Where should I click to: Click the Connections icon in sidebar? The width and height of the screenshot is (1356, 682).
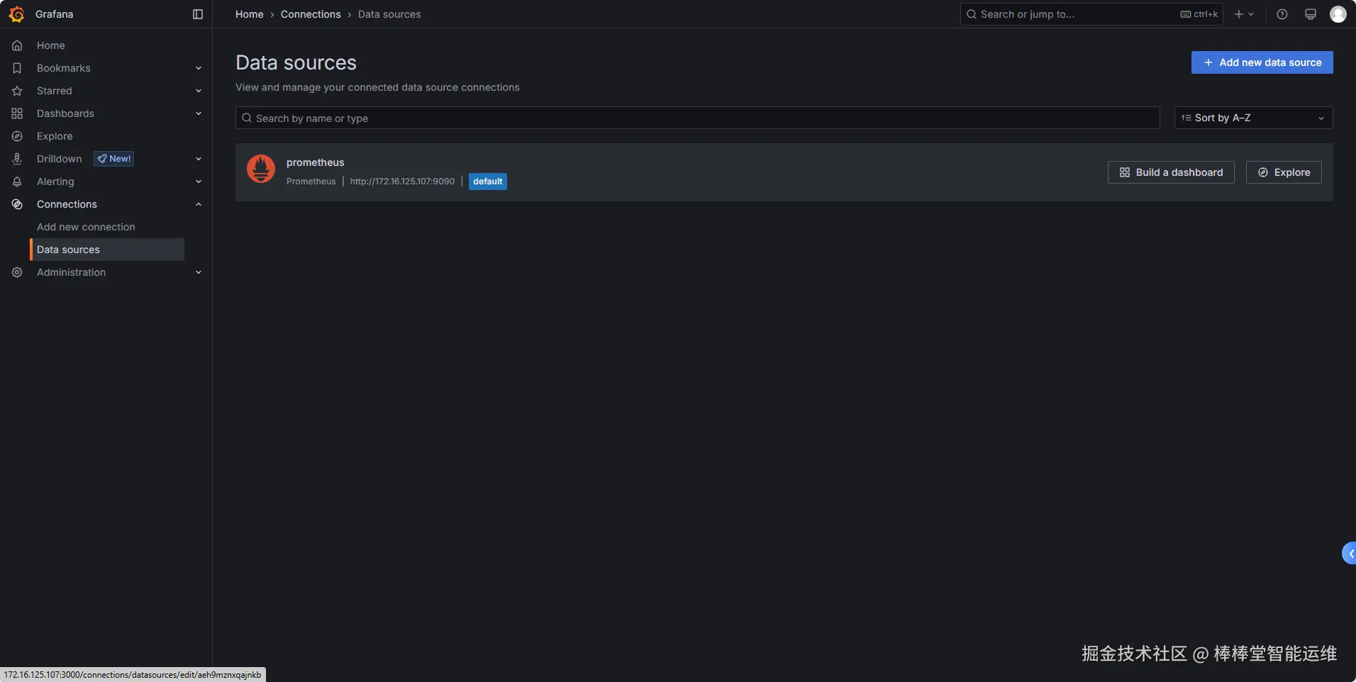pyautogui.click(x=17, y=204)
